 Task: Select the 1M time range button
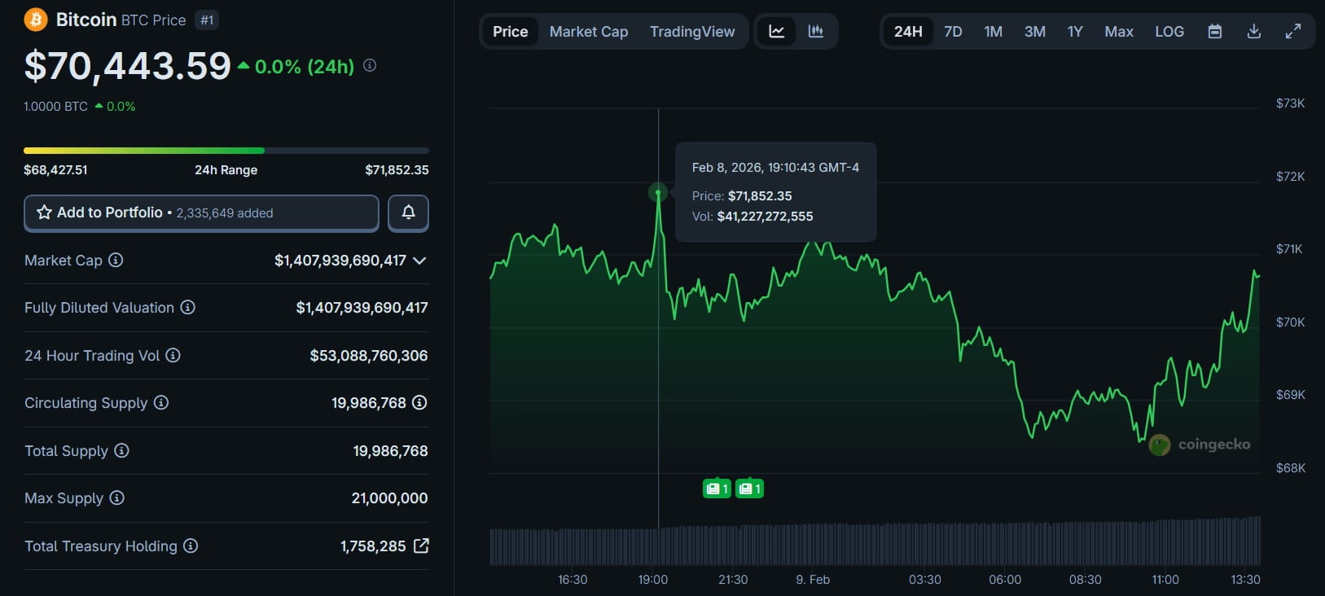(993, 32)
